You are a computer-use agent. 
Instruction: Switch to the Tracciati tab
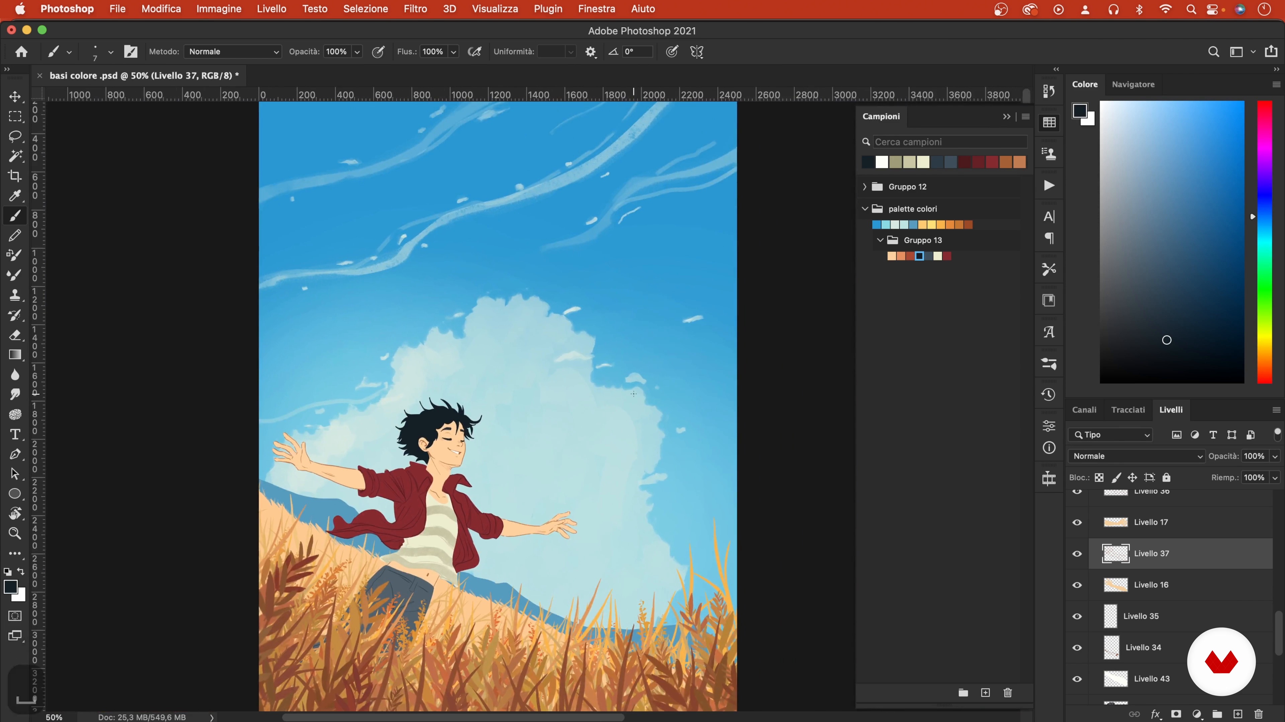coord(1128,409)
